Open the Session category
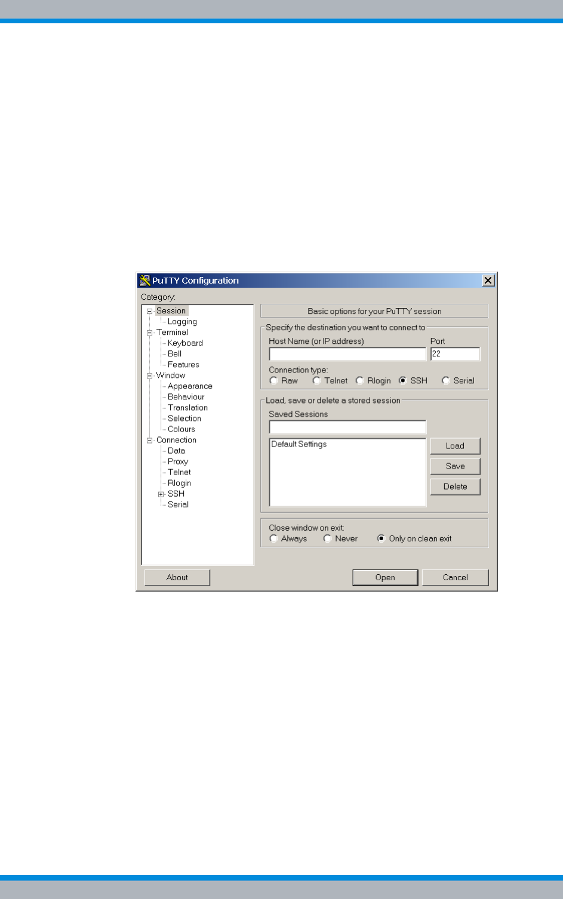The width and height of the screenshot is (563, 899). 171,311
